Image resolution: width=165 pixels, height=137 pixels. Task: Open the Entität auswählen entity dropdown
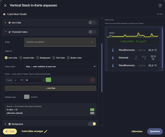point(60,42)
